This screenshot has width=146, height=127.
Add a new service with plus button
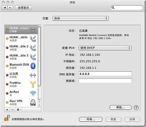[7, 109]
